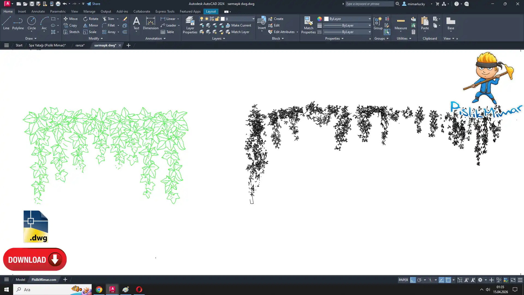This screenshot has height=295, width=524.
Task: Select the Polyline draw tool
Action: pyautogui.click(x=18, y=23)
